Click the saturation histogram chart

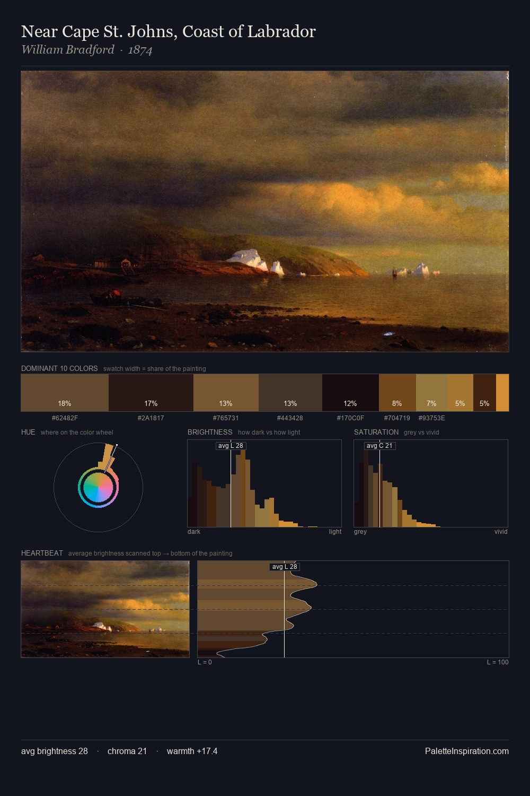(x=431, y=483)
